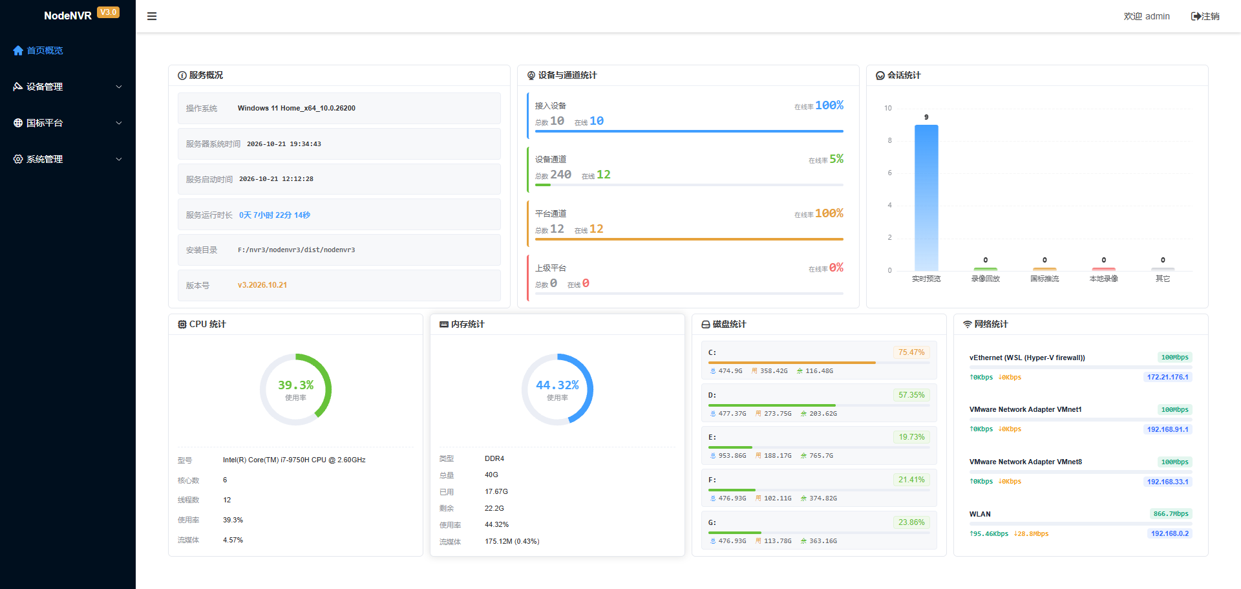Expand the 系统管理 chevron arrow
This screenshot has width=1241, height=589.
119,159
